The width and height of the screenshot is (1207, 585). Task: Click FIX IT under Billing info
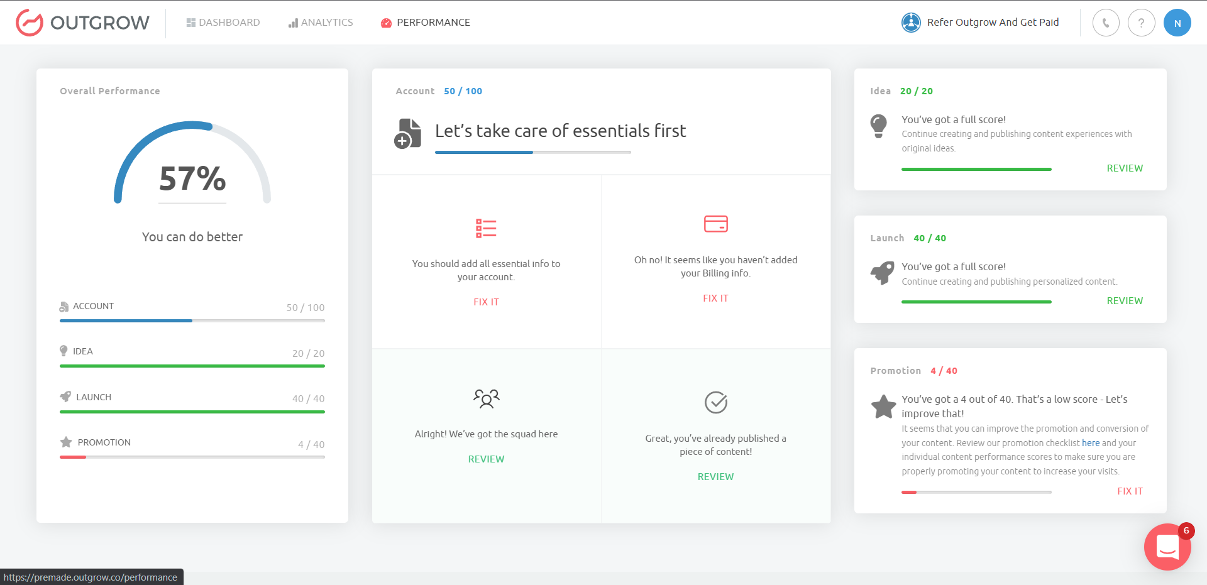pyautogui.click(x=715, y=298)
